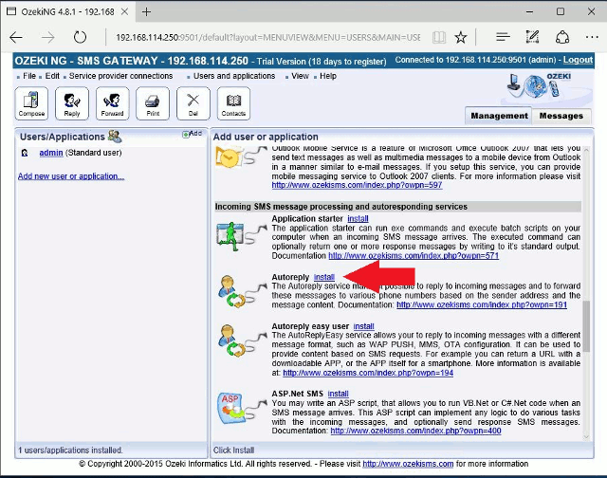Open the Edit menu
607x478 pixels.
click(52, 76)
